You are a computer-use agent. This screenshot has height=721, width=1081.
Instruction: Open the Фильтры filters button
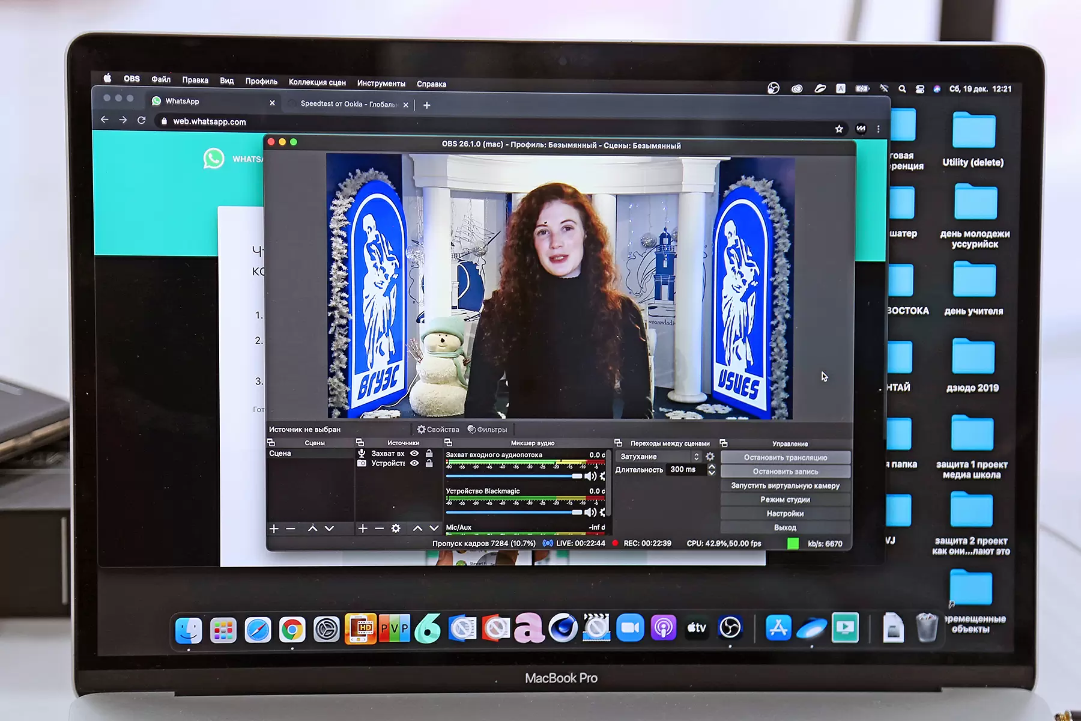click(x=487, y=430)
